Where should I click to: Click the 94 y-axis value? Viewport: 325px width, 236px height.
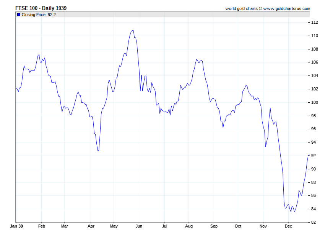tap(314, 142)
